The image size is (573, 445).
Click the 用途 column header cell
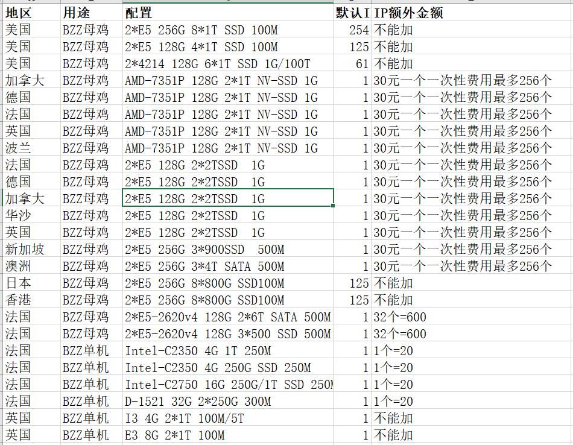pyautogui.click(x=90, y=13)
